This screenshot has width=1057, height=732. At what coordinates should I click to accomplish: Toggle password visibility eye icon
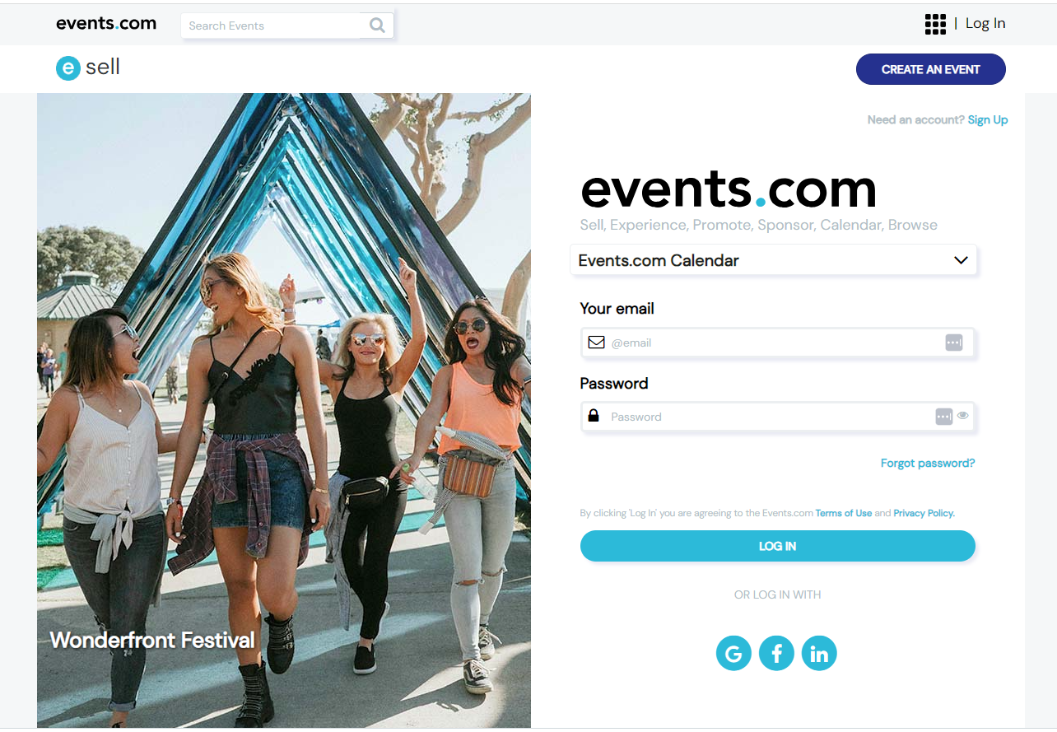(963, 416)
